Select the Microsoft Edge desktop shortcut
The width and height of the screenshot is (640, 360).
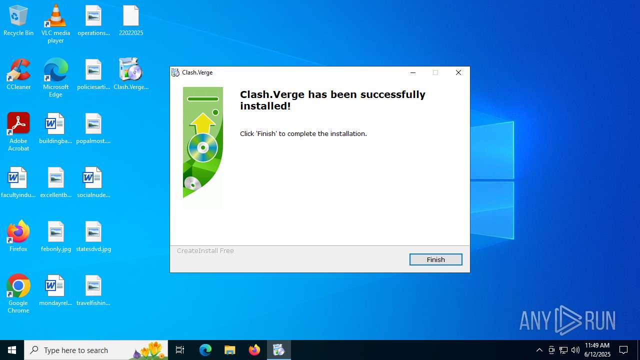[55, 78]
